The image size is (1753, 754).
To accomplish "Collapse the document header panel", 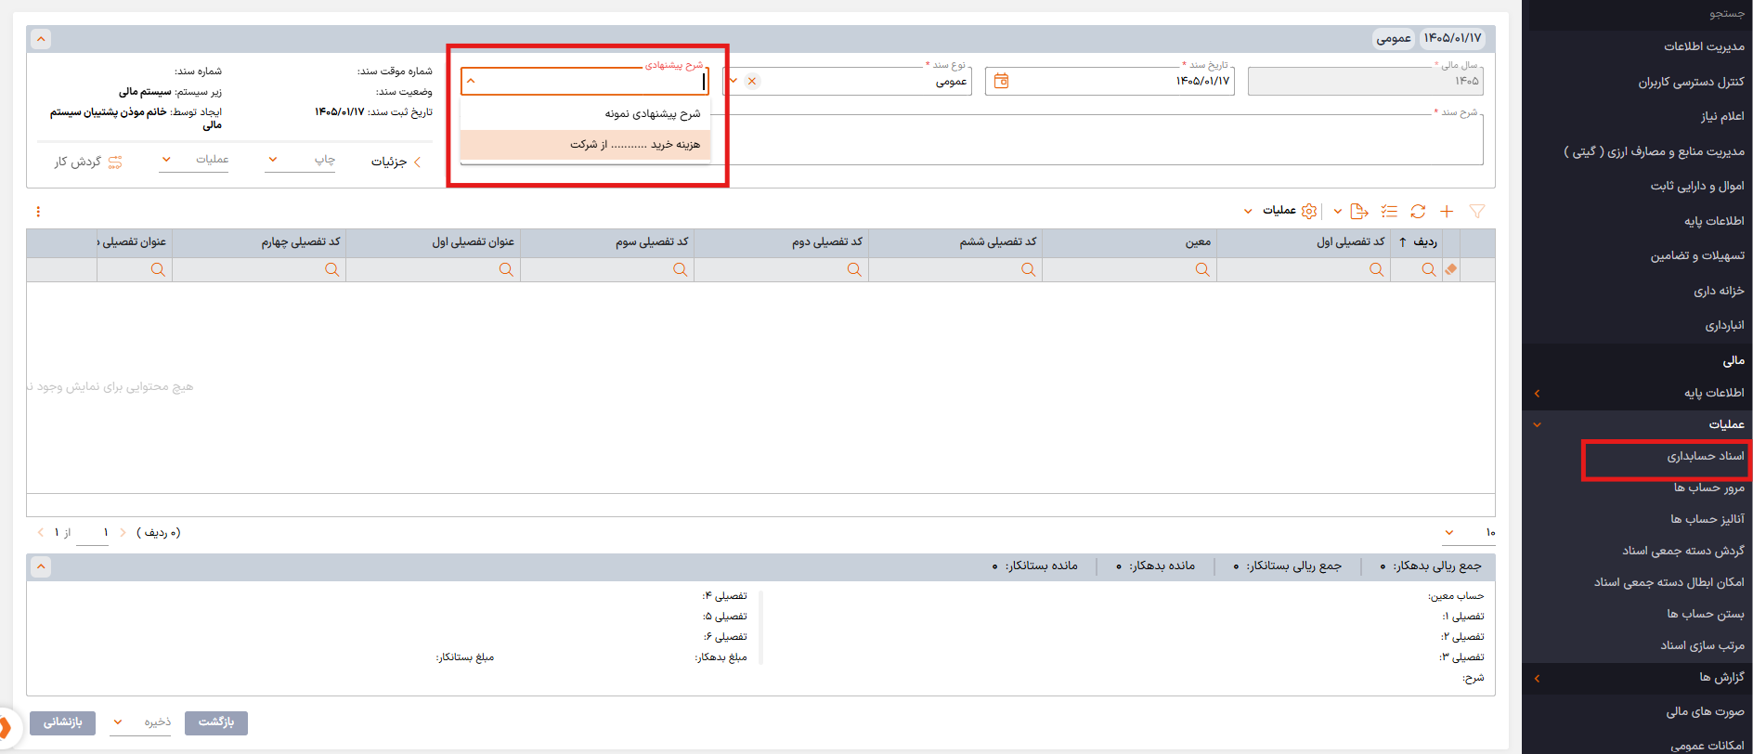I will (x=40, y=39).
